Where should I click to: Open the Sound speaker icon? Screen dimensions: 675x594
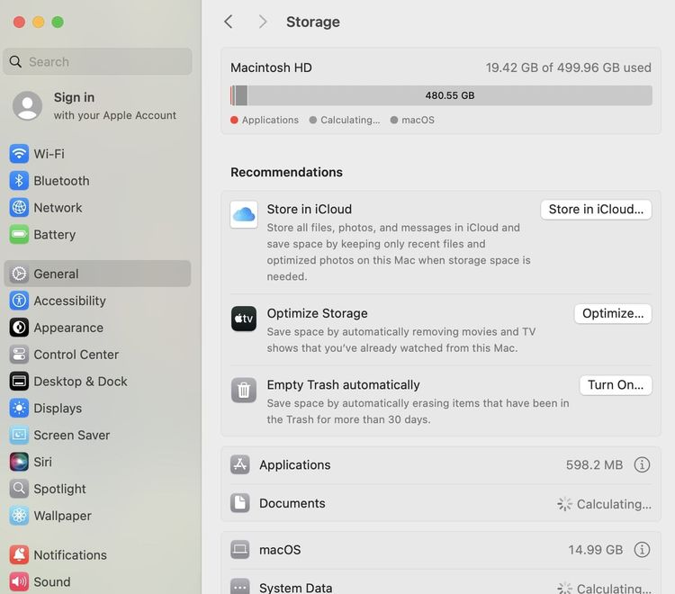pos(19,581)
